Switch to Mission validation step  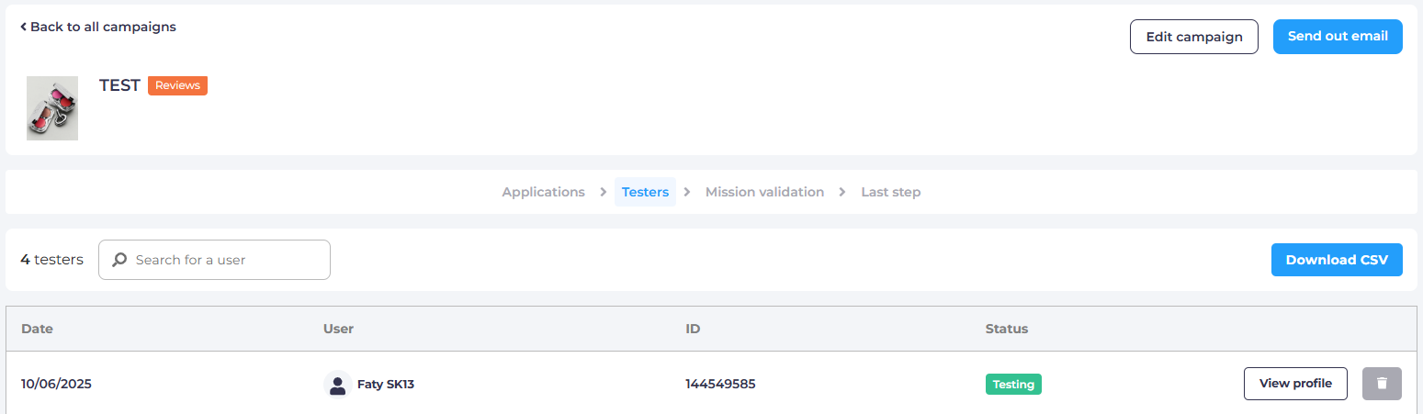tap(764, 192)
